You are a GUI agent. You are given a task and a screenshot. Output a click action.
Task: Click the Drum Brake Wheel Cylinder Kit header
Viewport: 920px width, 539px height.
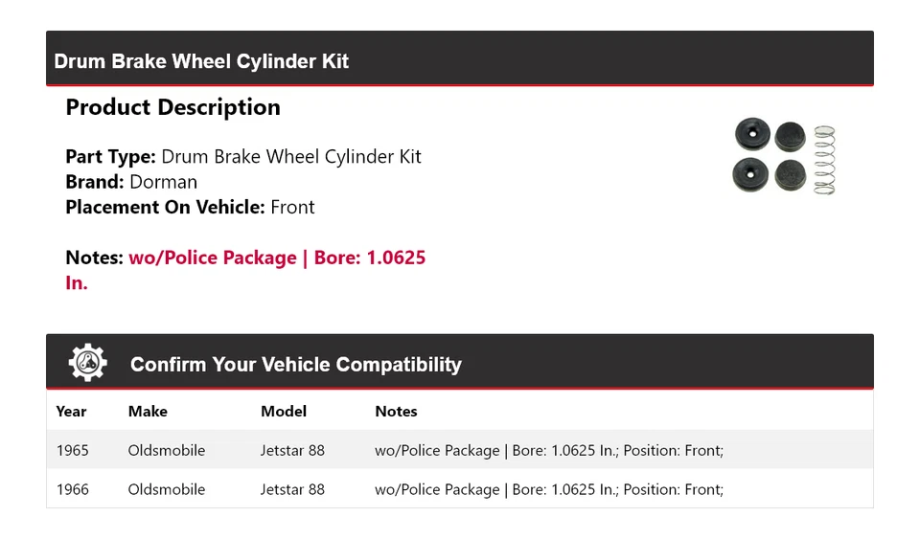(x=201, y=61)
